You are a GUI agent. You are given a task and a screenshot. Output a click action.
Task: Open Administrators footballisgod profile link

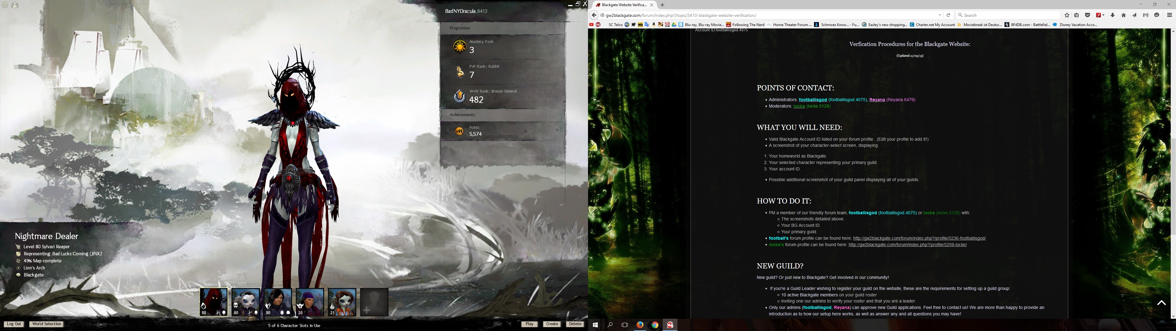coord(812,100)
